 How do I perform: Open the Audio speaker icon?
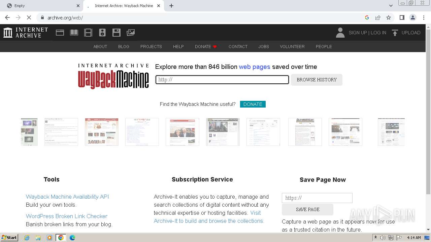pos(102,33)
